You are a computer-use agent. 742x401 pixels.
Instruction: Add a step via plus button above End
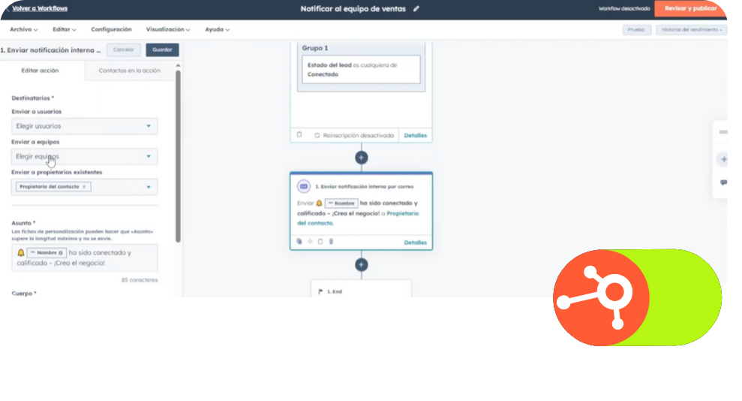361,264
